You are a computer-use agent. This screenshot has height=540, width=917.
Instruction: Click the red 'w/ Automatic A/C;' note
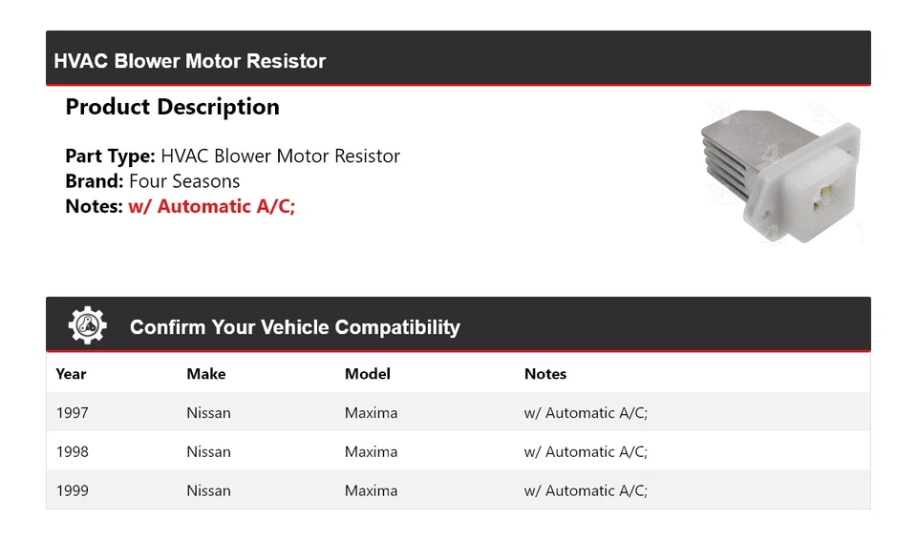[x=212, y=206]
